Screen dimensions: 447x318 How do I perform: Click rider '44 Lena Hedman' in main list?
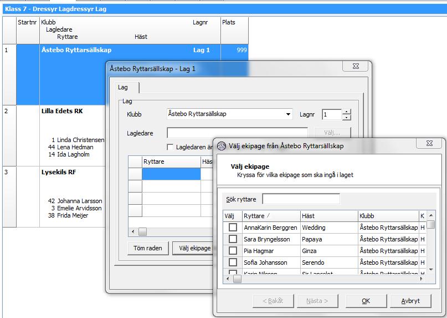[71, 147]
